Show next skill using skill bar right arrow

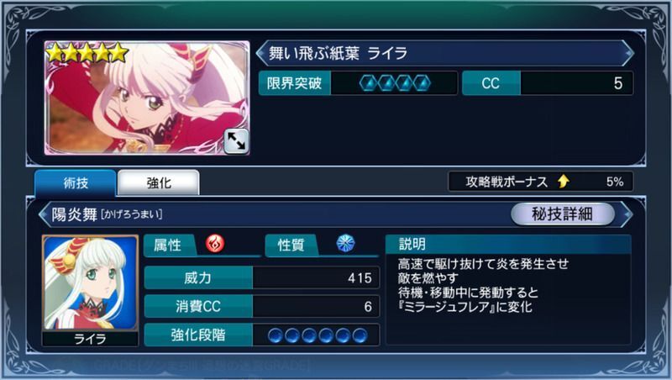[627, 214]
